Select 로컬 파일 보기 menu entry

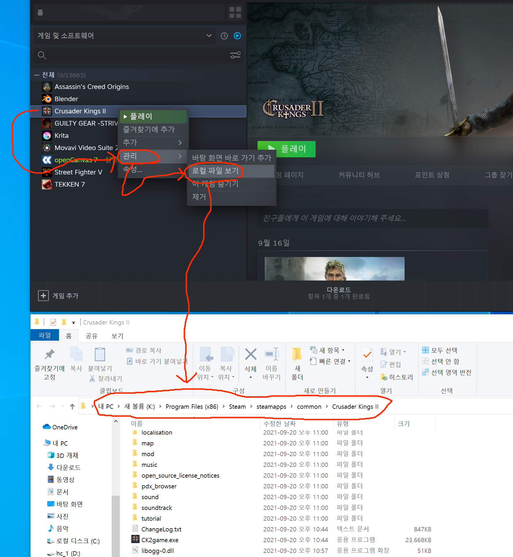tap(232, 171)
